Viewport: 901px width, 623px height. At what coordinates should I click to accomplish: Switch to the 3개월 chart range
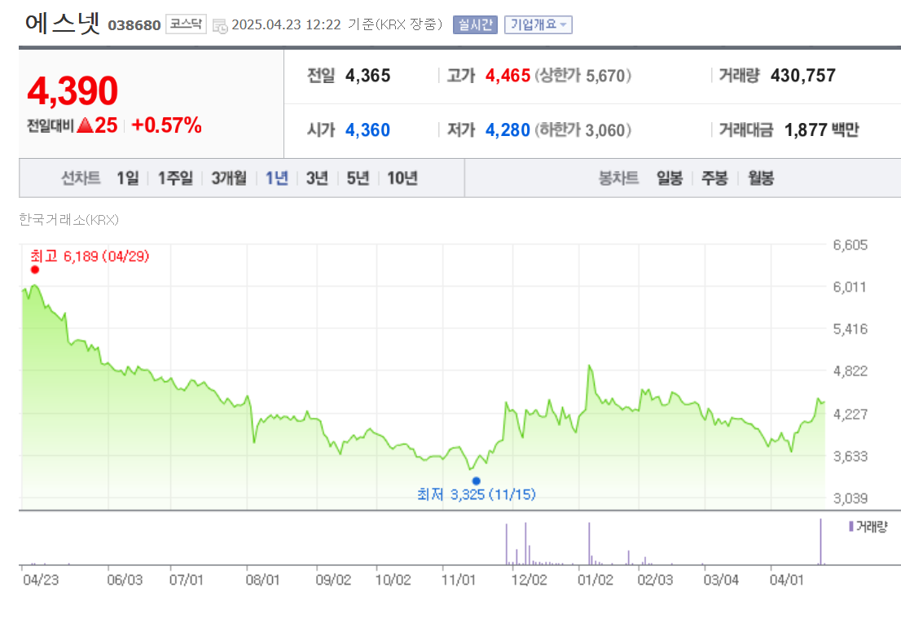[229, 178]
